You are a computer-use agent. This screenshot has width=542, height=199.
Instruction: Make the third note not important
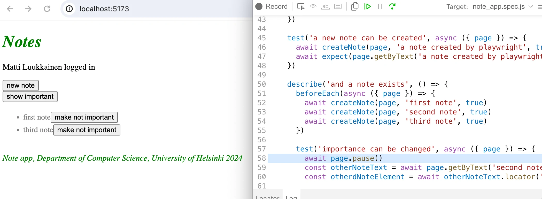click(x=87, y=130)
